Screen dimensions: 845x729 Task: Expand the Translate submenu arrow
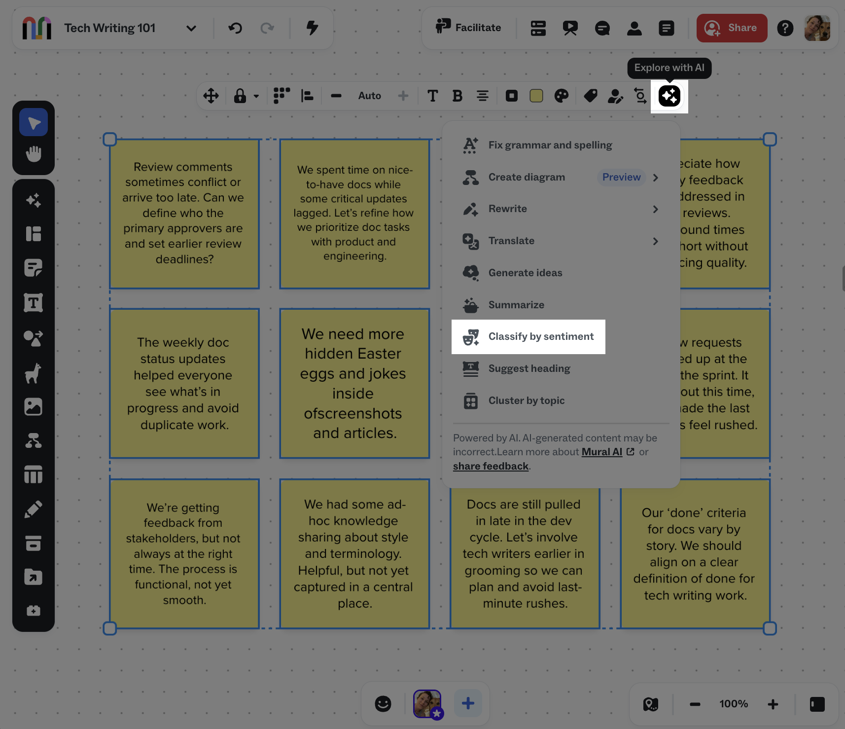pos(655,241)
